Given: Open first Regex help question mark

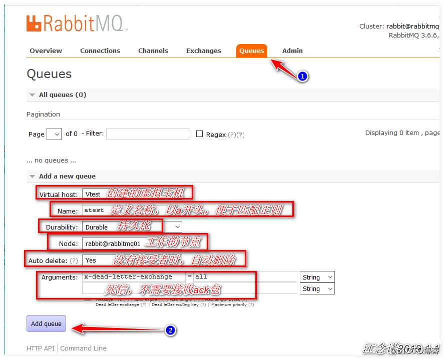Looking at the screenshot, I should click(x=232, y=134).
